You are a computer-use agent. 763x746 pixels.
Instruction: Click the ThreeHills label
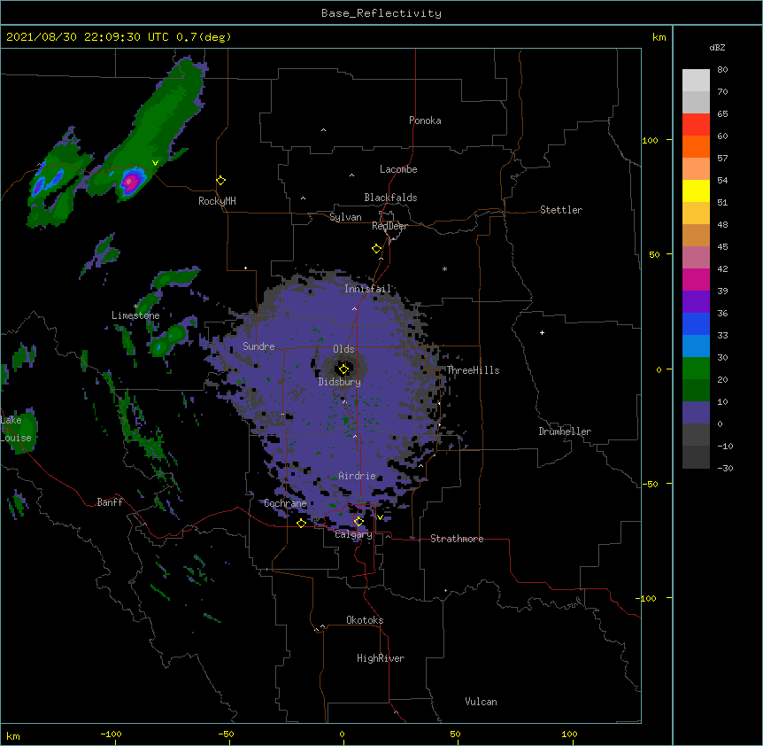pos(473,370)
